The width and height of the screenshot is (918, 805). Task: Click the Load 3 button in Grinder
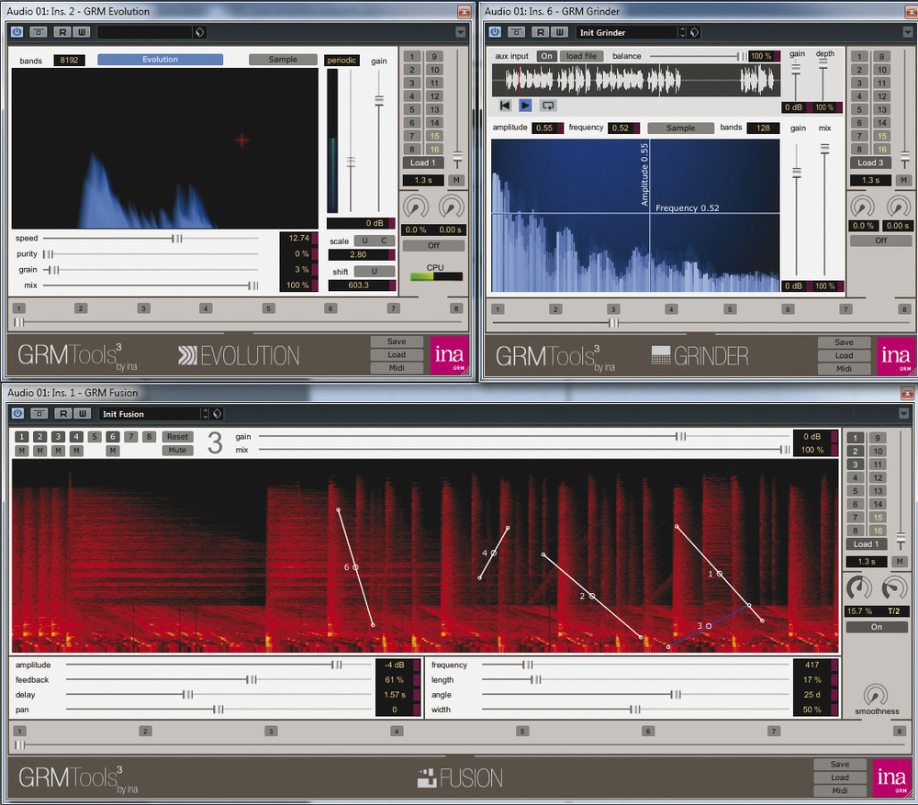click(870, 162)
